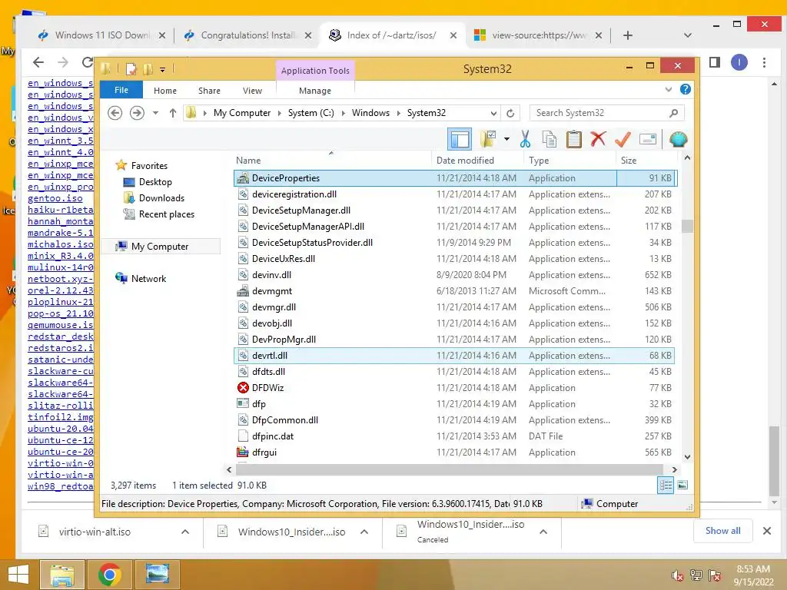Screen dimensions: 787x590
Task: Click System (C:) in the breadcrumb
Action: point(310,113)
